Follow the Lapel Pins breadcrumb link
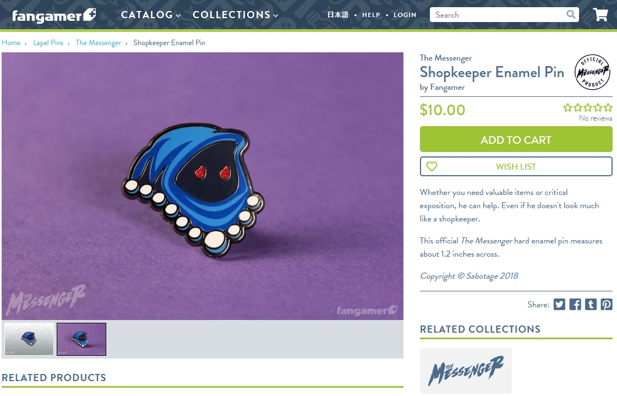This screenshot has height=396, width=617. pos(48,42)
